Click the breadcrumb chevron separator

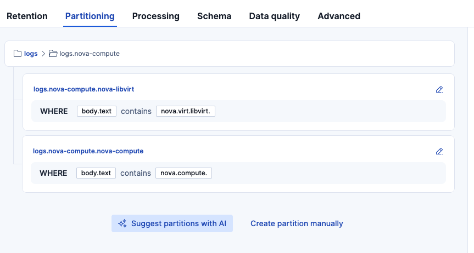pyautogui.click(x=43, y=54)
